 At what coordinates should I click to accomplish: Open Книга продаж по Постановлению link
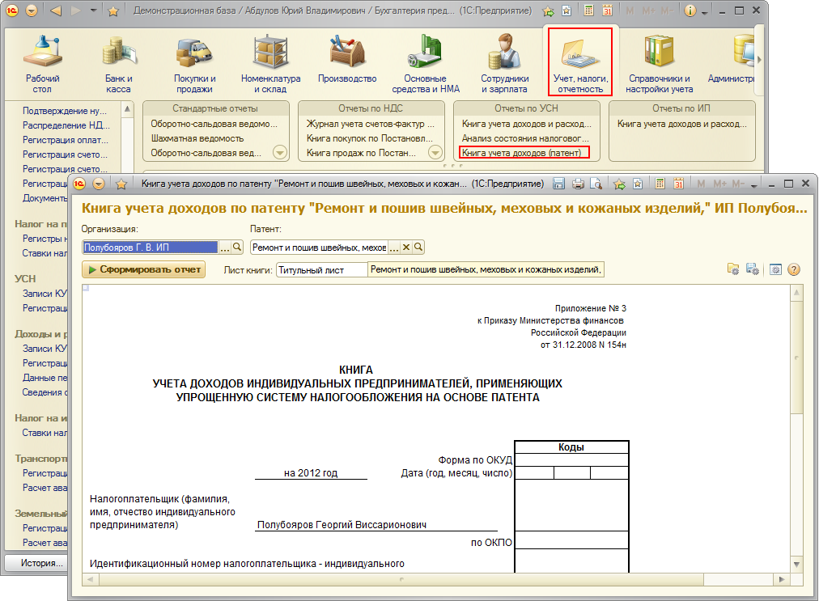pyautogui.click(x=362, y=153)
